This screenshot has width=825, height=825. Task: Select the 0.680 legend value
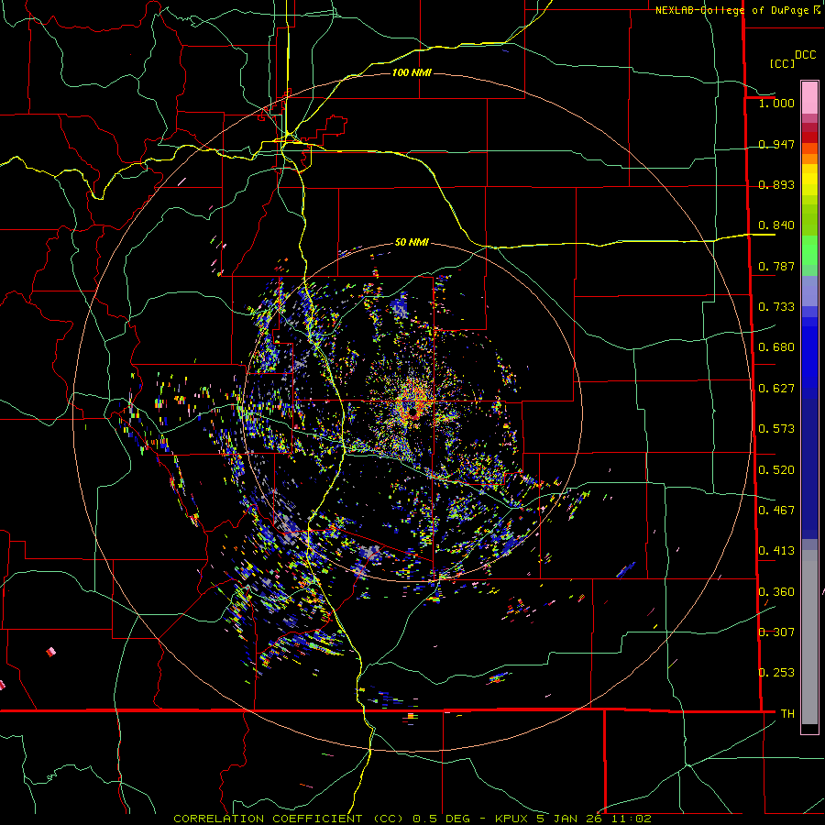pos(776,347)
